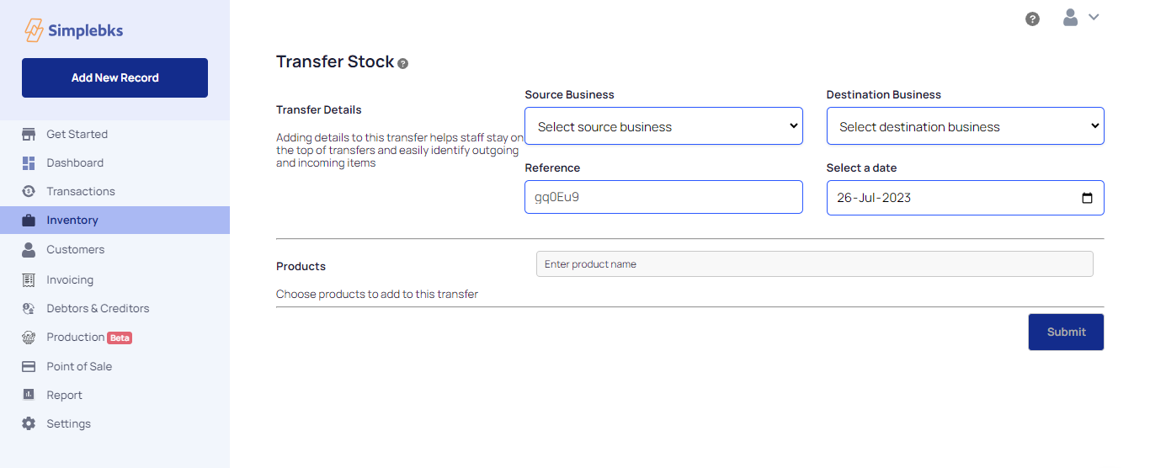This screenshot has width=1150, height=468.
Task: Focus the Enter product name field
Action: (814, 264)
